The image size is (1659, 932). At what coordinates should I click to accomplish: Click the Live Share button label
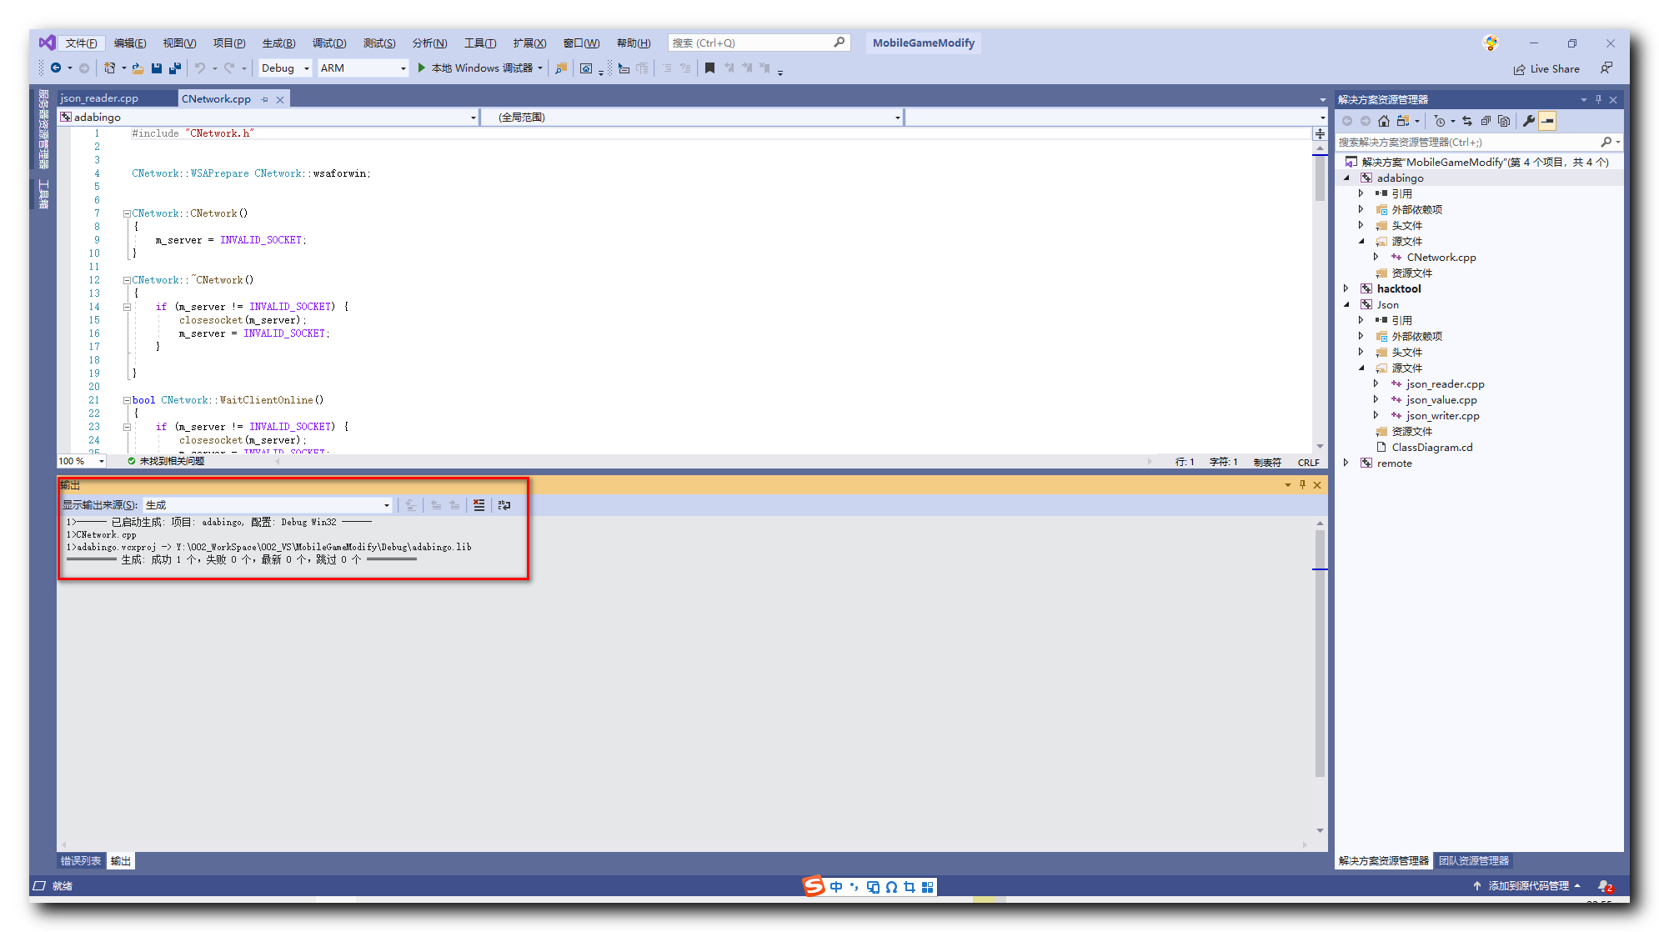click(x=1555, y=69)
